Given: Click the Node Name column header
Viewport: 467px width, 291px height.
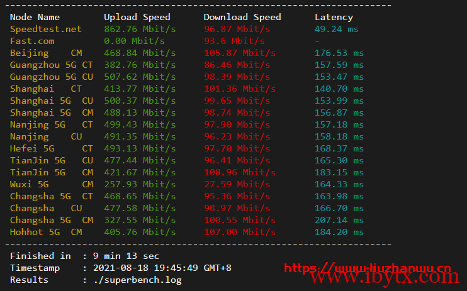Looking at the screenshot, I should click(35, 17).
